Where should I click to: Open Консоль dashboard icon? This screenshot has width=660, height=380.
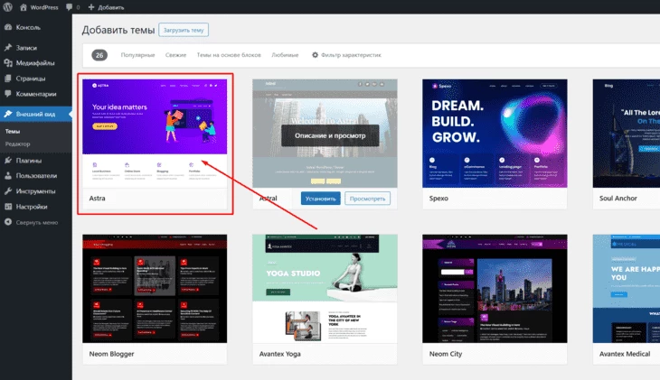(8, 27)
